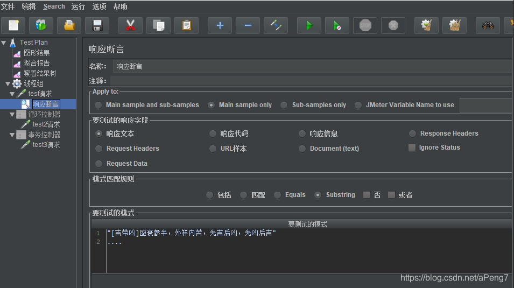Select test2请求 in the tree
514x288 pixels.
pyautogui.click(x=46, y=124)
